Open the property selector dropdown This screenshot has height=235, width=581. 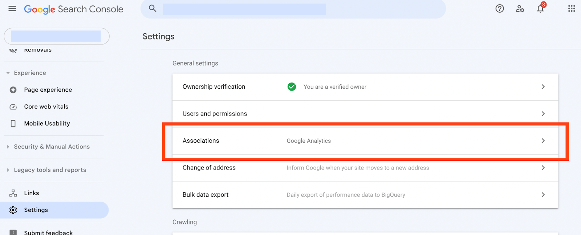tap(56, 36)
